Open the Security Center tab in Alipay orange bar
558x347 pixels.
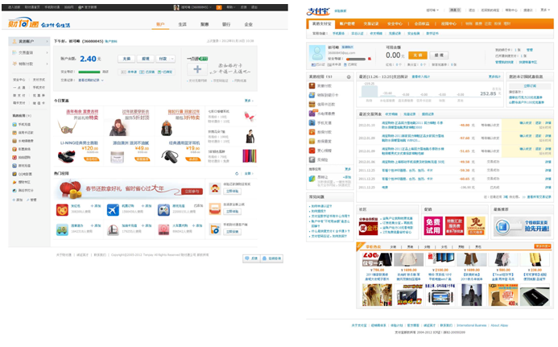coord(395,24)
